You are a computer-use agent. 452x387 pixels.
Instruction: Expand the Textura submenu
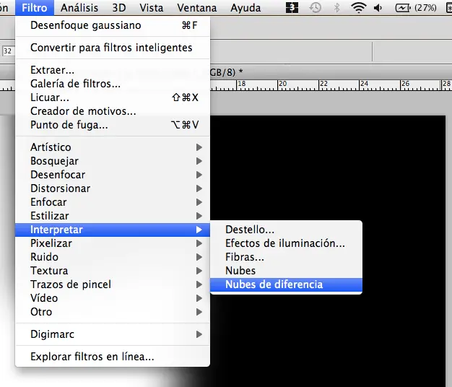click(x=113, y=271)
